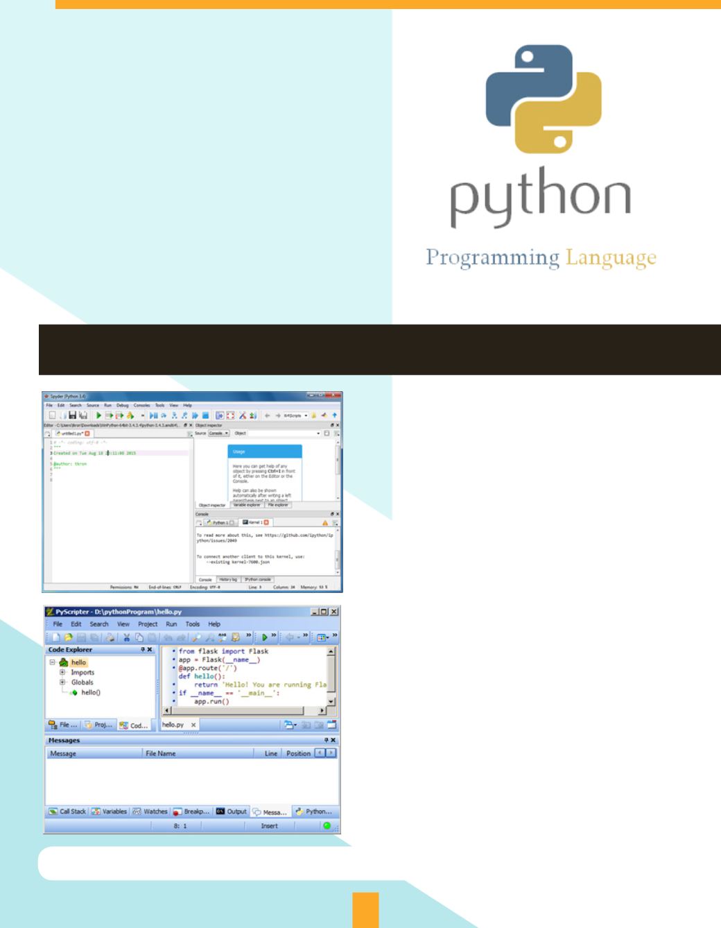Switch to PyScripter Call Stack tab
721x928 pixels.
pos(67,811)
